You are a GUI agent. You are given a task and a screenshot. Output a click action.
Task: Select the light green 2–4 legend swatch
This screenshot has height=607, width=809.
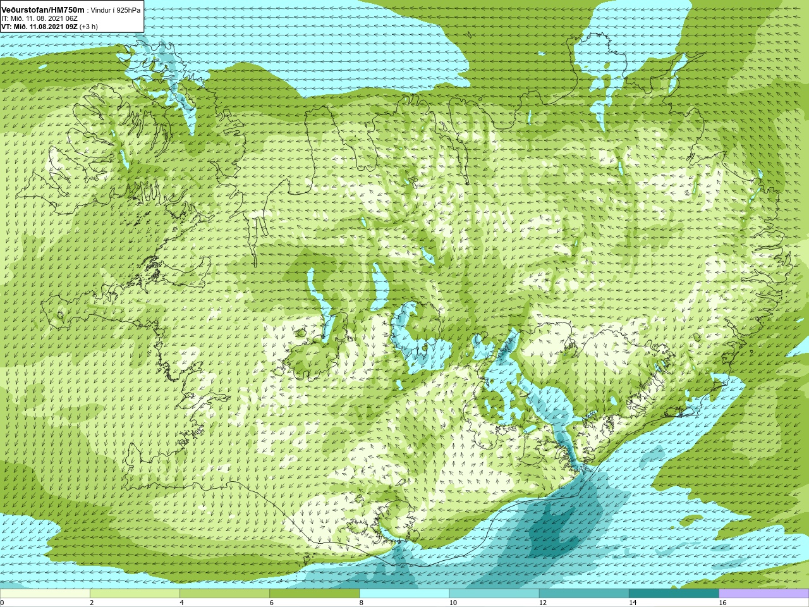click(x=135, y=594)
